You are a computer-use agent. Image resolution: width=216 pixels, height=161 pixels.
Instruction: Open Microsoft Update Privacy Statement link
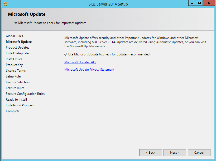pos(89,70)
